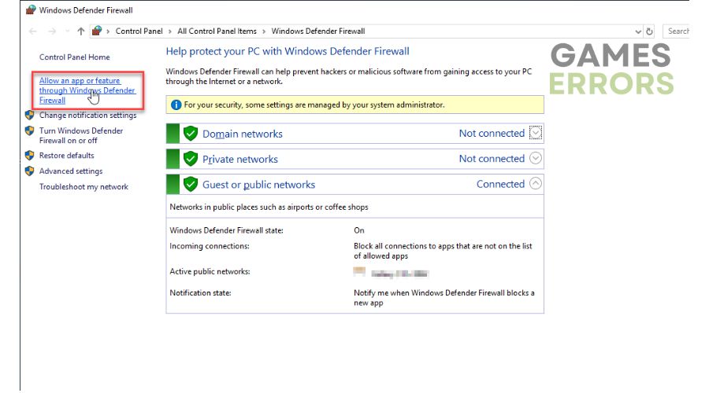Viewport: 709px width, 393px height.
Task: Click Restore defaults link
Action: (x=66, y=156)
